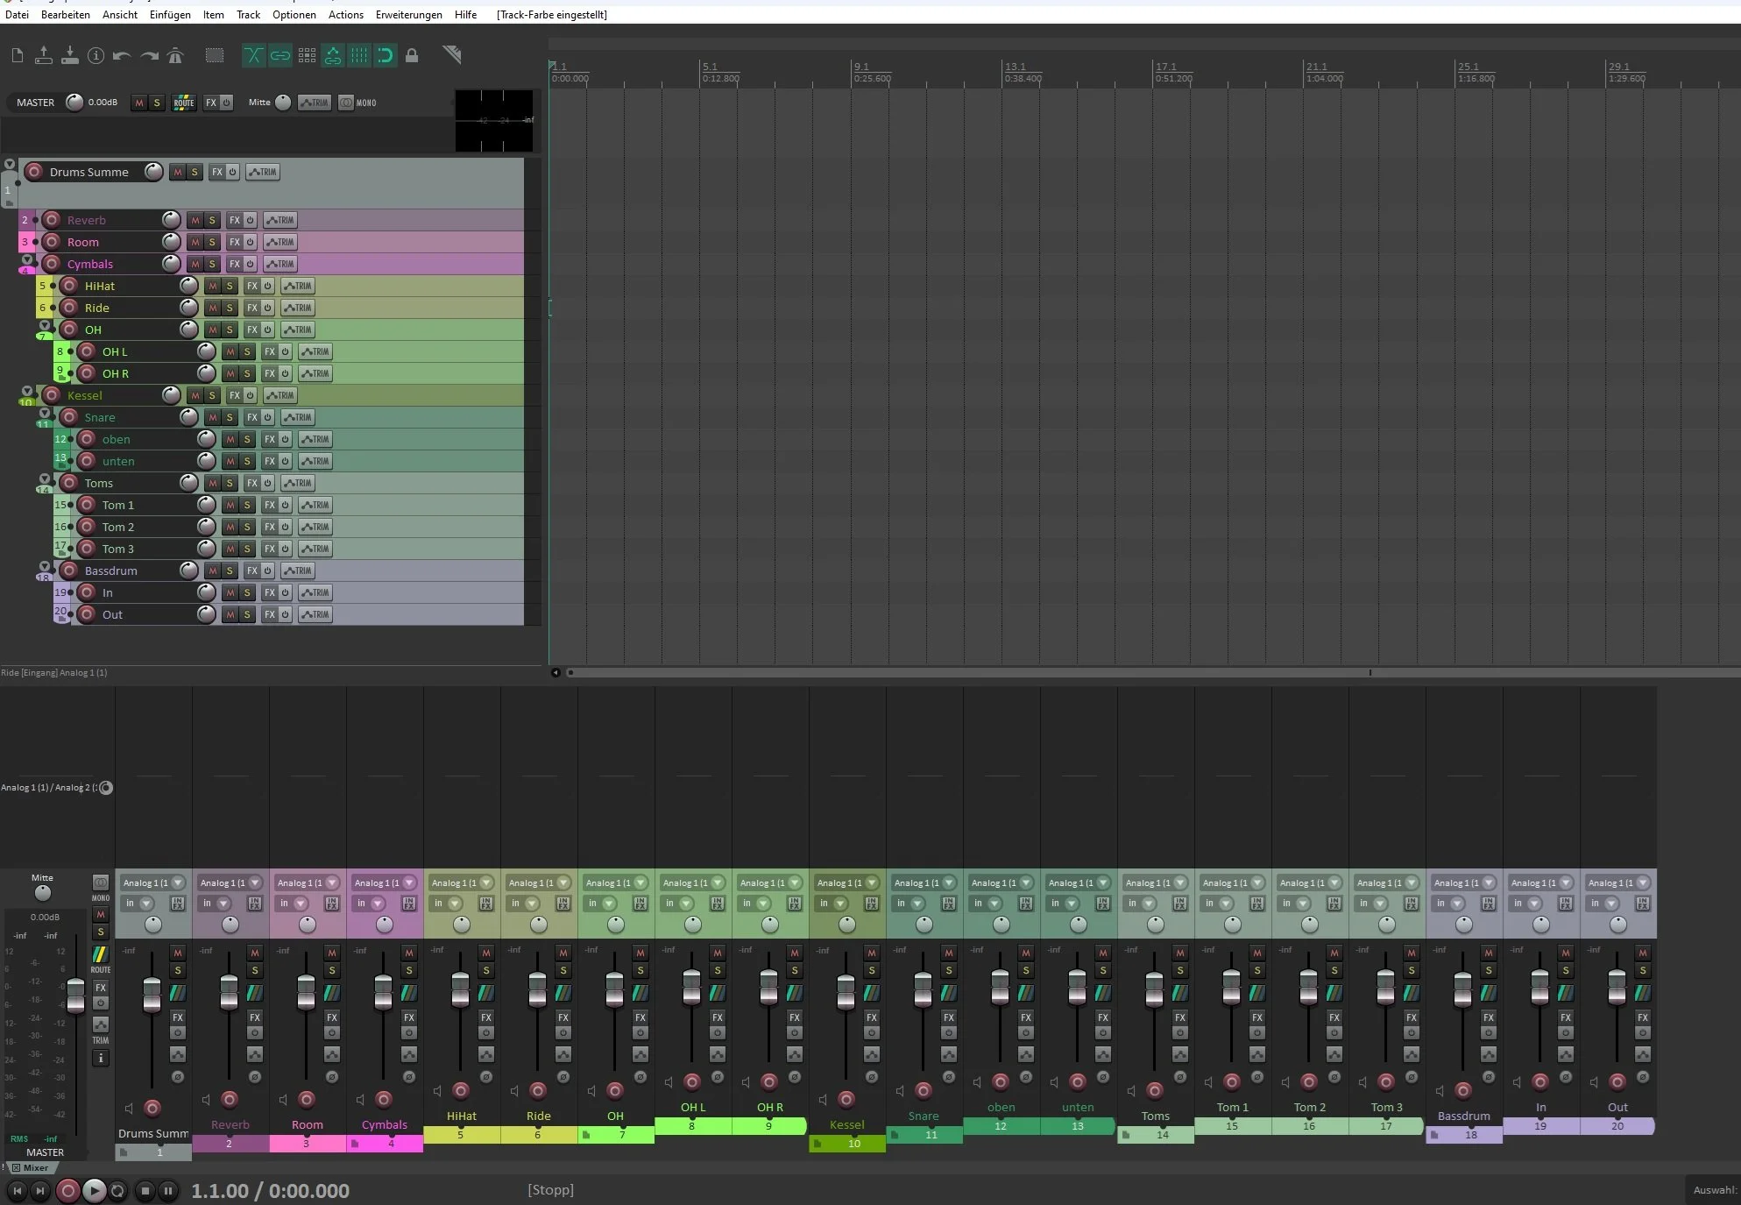Solo the Bassdrum track in track panel
Image resolution: width=1741 pixels, height=1205 pixels.
click(x=230, y=571)
